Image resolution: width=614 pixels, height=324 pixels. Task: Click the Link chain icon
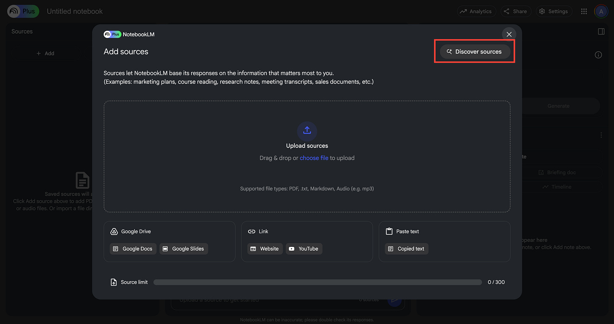pos(251,231)
